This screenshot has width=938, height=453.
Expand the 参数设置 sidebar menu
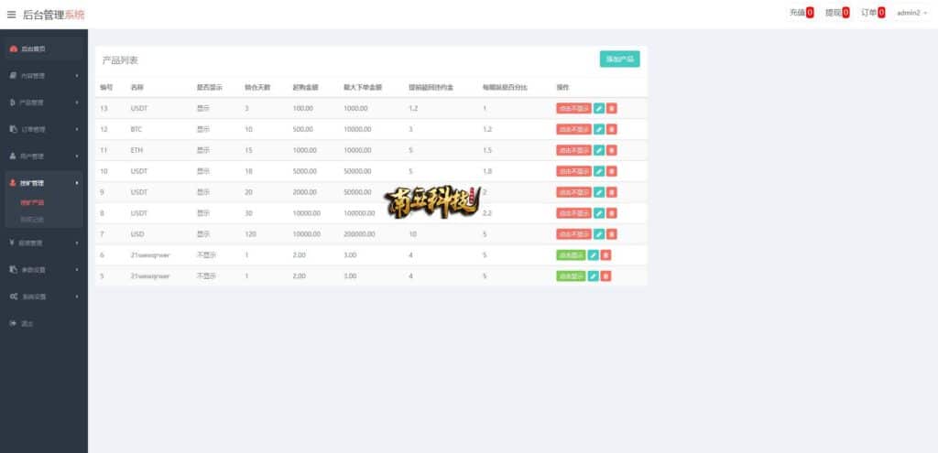(x=44, y=270)
